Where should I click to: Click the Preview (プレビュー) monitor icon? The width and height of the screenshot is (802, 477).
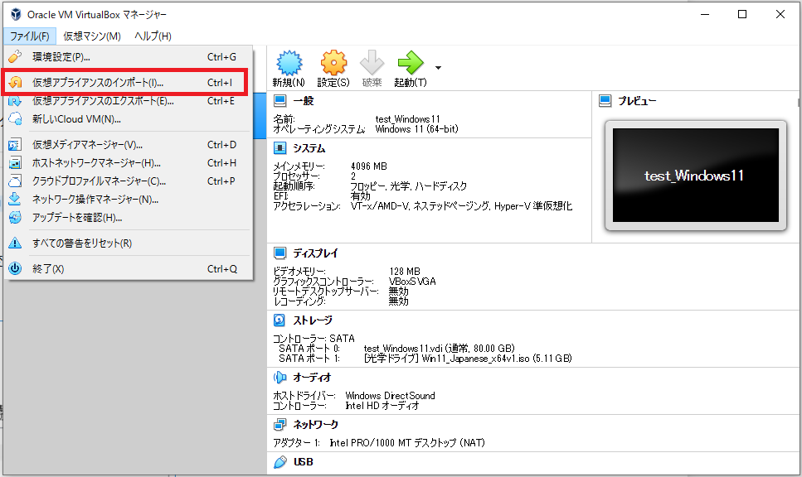click(605, 100)
